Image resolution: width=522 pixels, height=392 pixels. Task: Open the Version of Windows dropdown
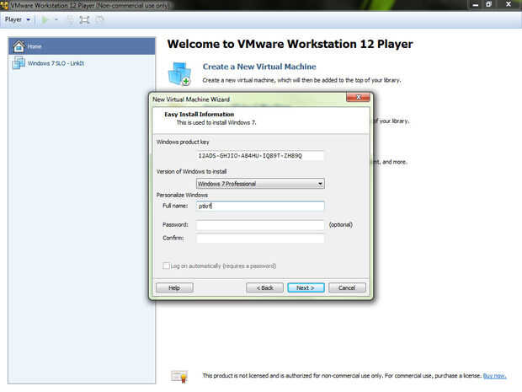pos(260,184)
